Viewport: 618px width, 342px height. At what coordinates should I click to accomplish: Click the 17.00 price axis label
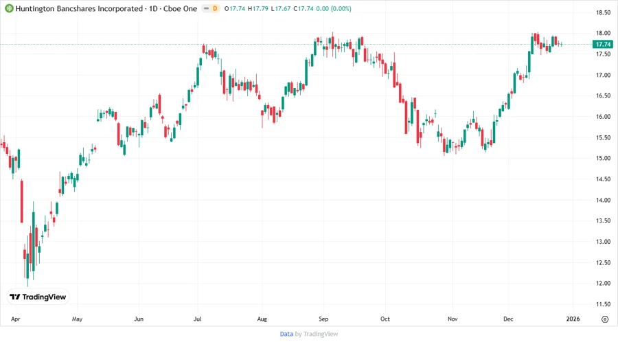coord(603,75)
